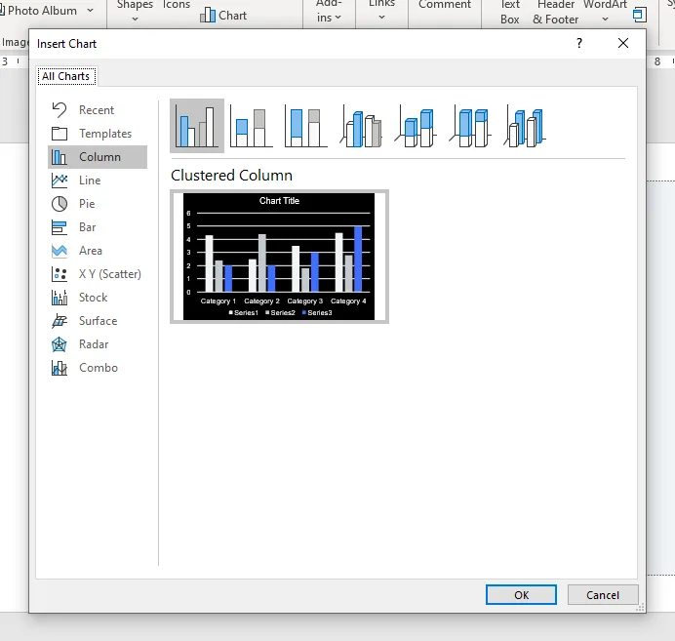This screenshot has height=641, width=675.
Task: Click the Area chart category icon
Action: click(x=60, y=251)
